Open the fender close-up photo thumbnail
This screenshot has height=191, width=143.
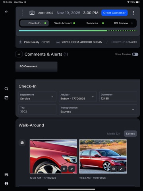pos(53,156)
